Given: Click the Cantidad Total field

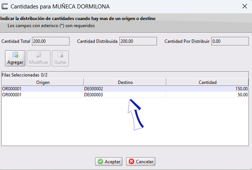Looking at the screenshot, I should (x=51, y=41).
